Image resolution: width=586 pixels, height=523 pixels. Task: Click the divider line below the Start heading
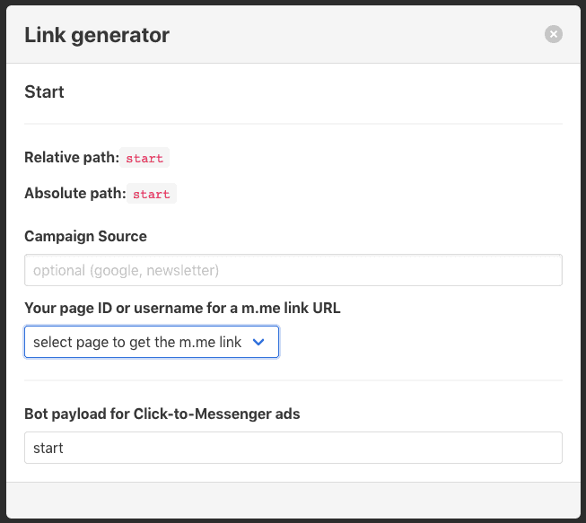point(293,124)
